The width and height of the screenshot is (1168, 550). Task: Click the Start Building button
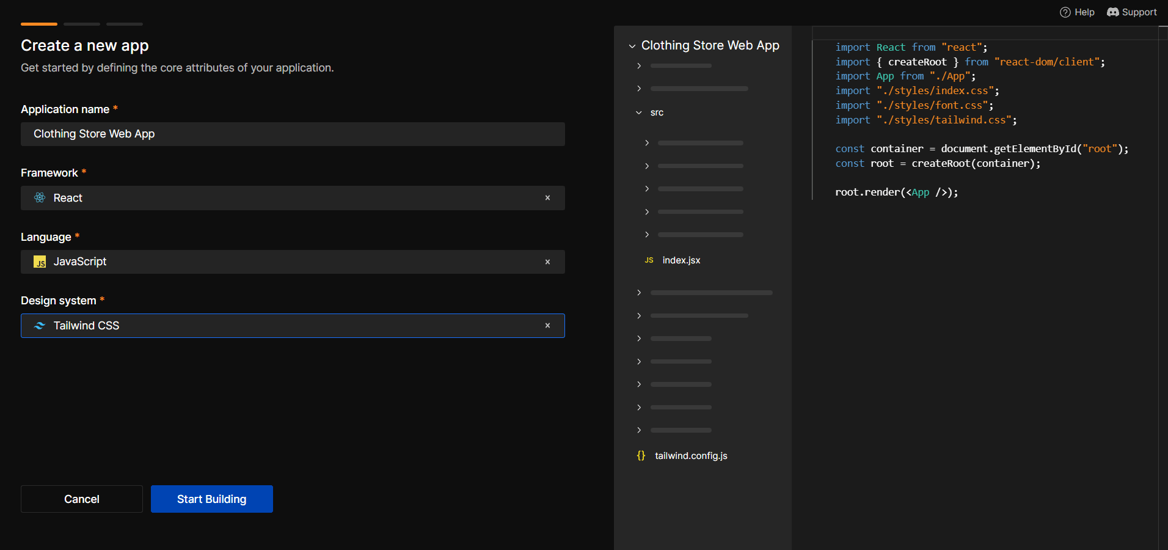pos(212,499)
